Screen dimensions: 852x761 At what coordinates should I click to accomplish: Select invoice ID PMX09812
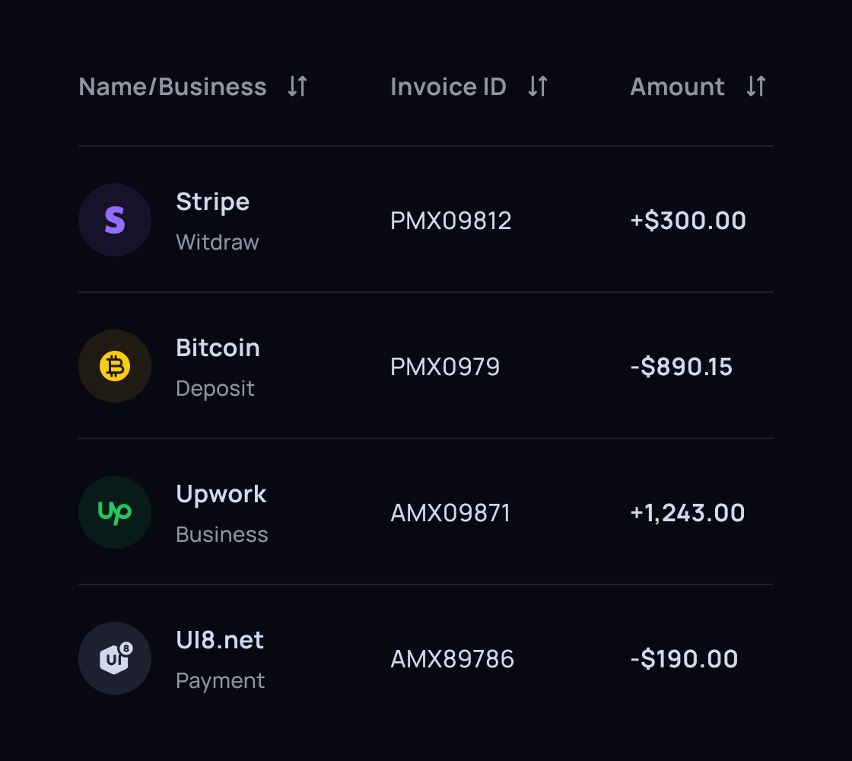tap(451, 221)
